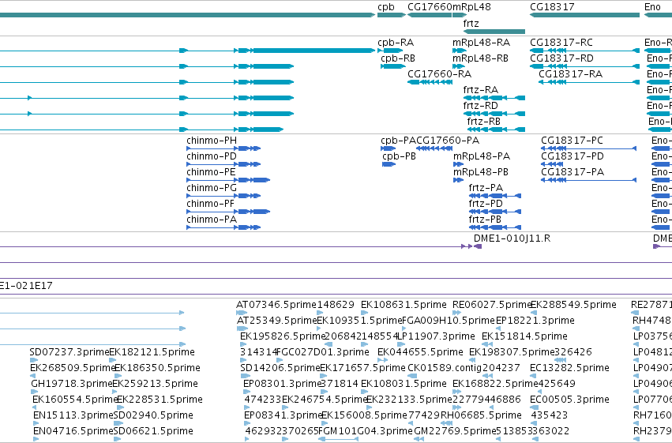Select the mRpL48-PA coding feature

click(x=458, y=164)
